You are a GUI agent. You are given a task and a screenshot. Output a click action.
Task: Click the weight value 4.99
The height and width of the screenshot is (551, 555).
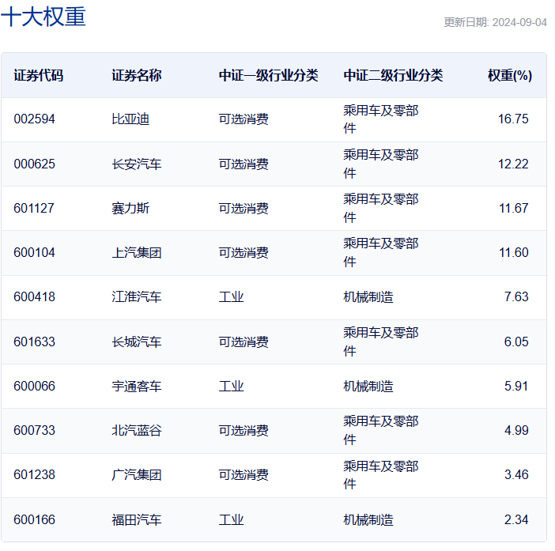click(516, 430)
